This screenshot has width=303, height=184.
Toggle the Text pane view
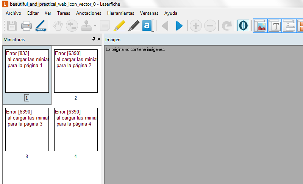275,26
